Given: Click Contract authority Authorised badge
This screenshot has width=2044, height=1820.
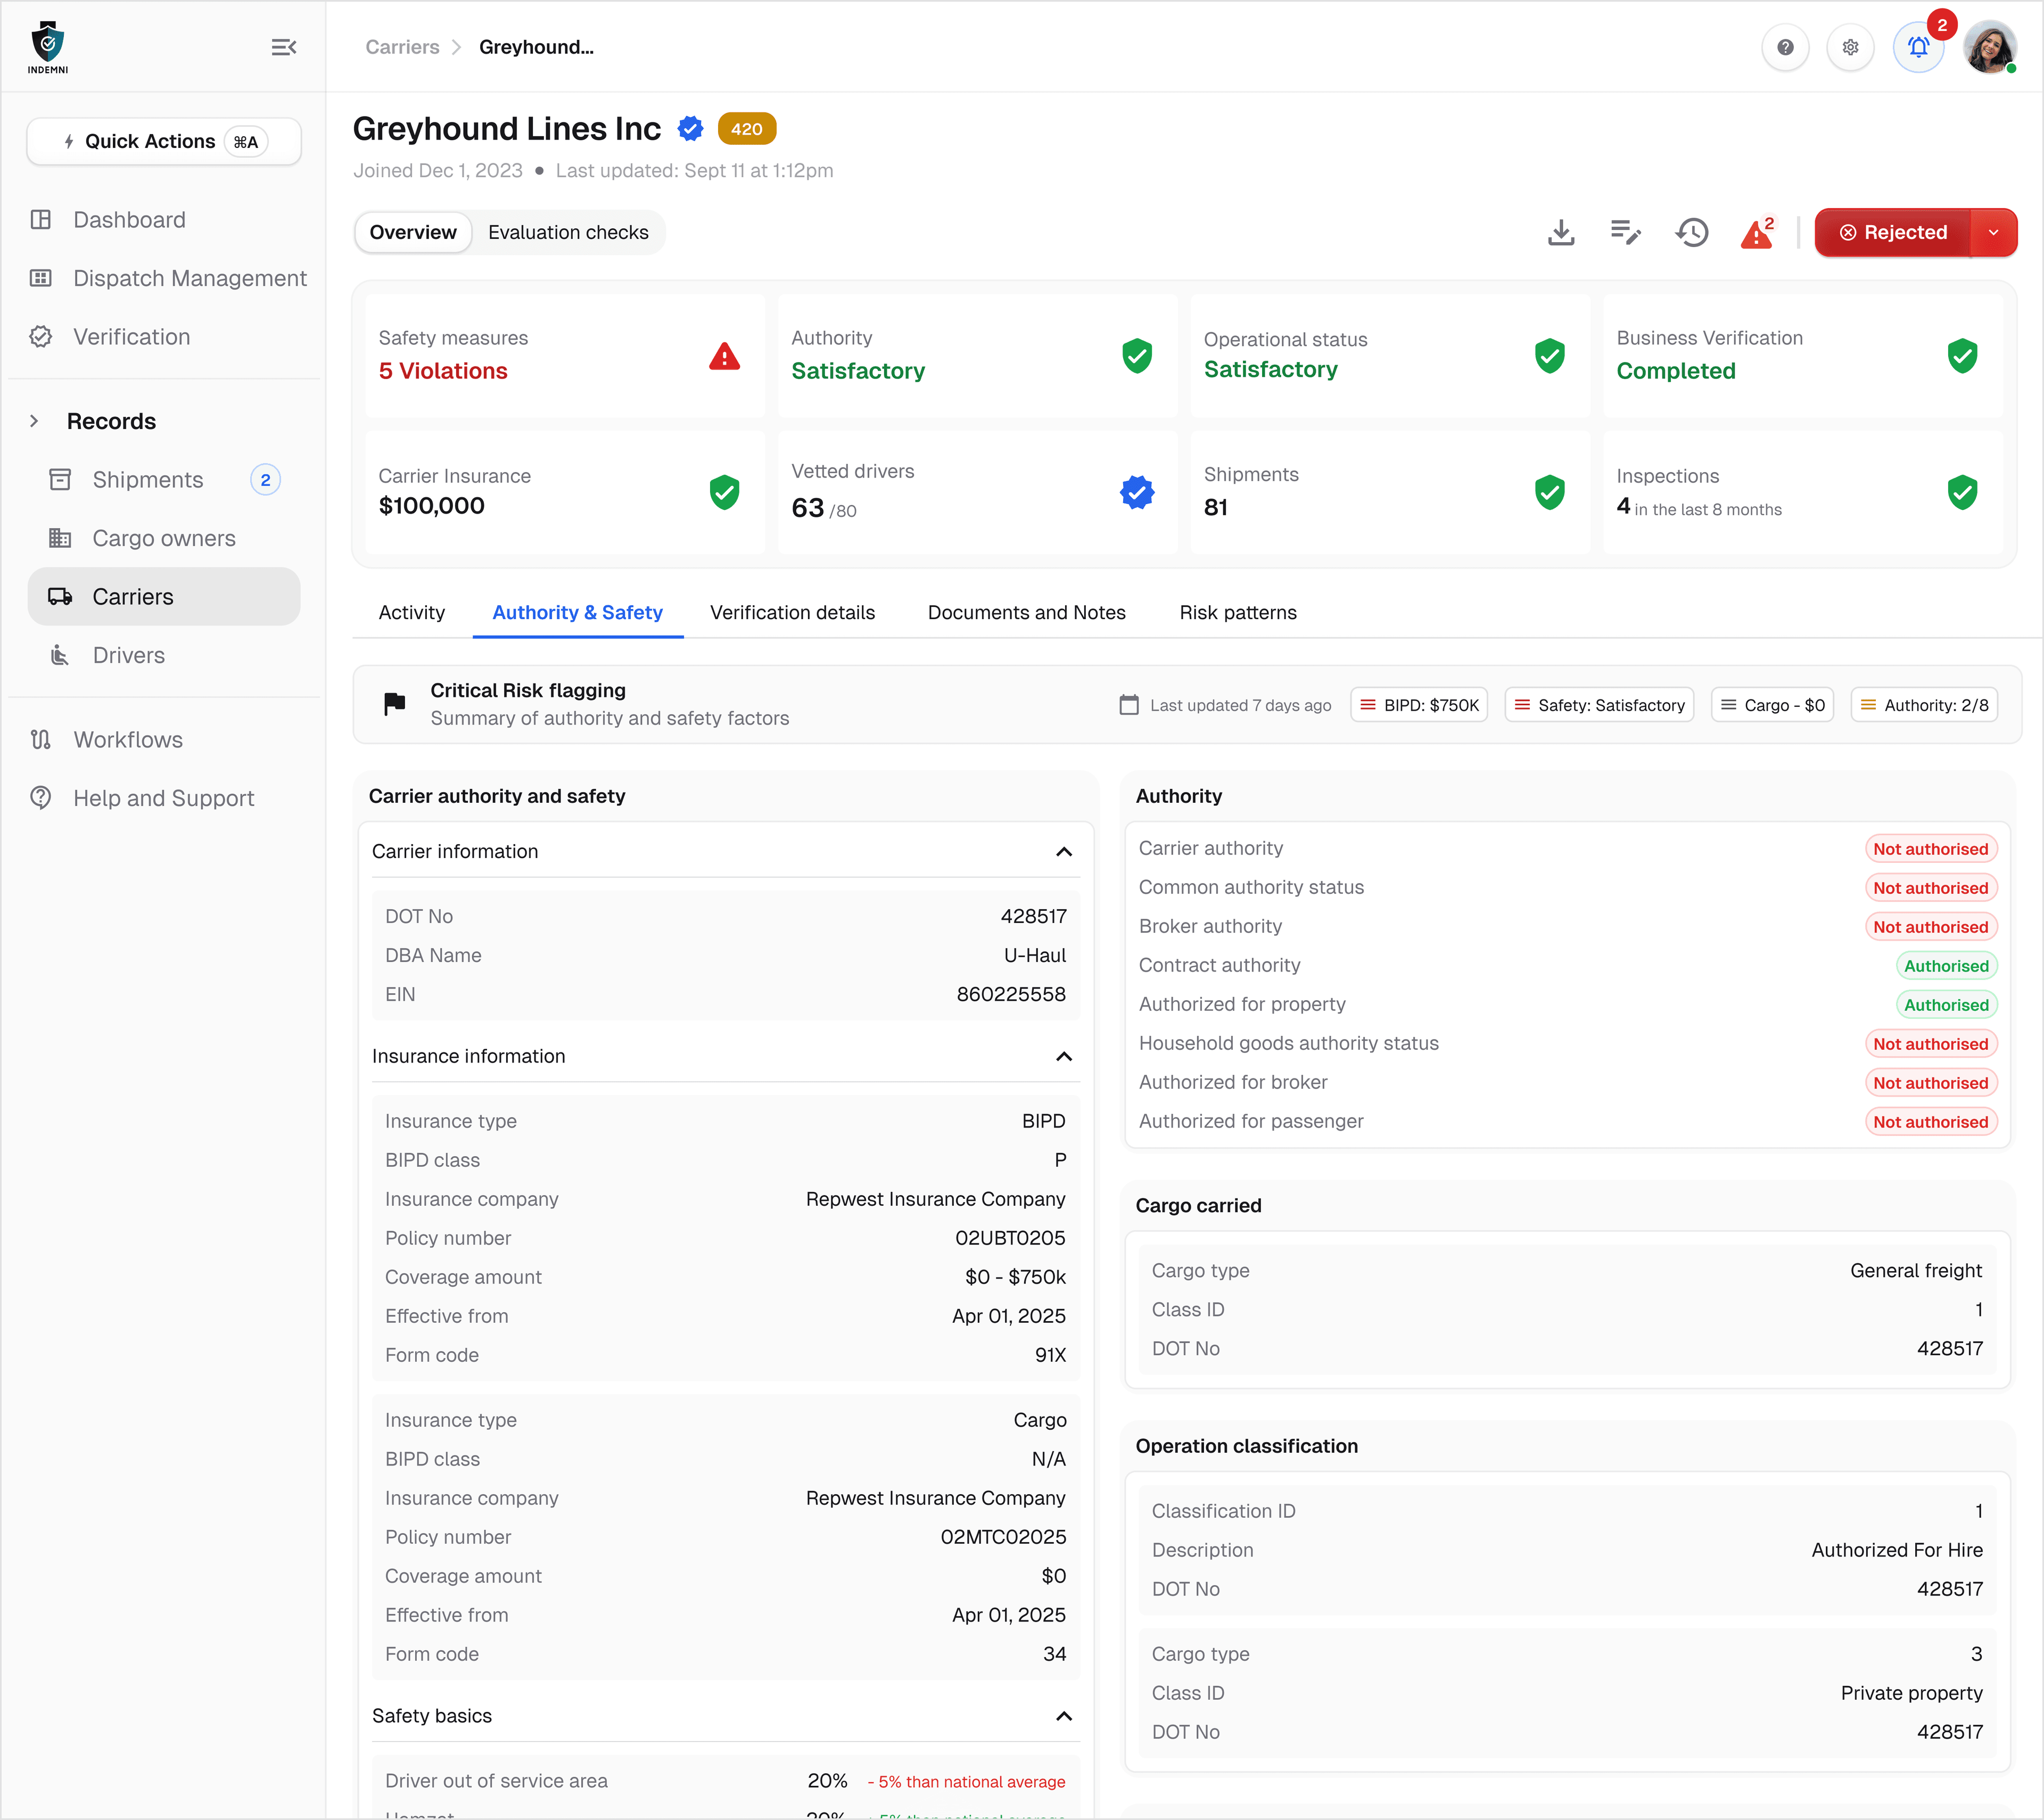Looking at the screenshot, I should [1946, 966].
